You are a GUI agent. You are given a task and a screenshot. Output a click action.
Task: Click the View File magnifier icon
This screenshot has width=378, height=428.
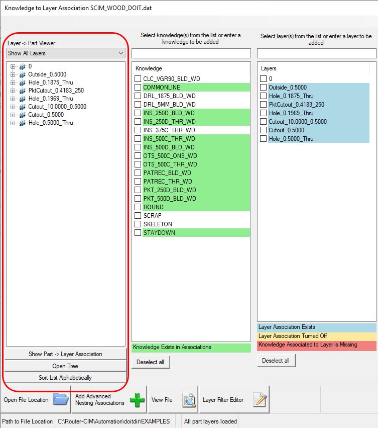[x=189, y=400]
